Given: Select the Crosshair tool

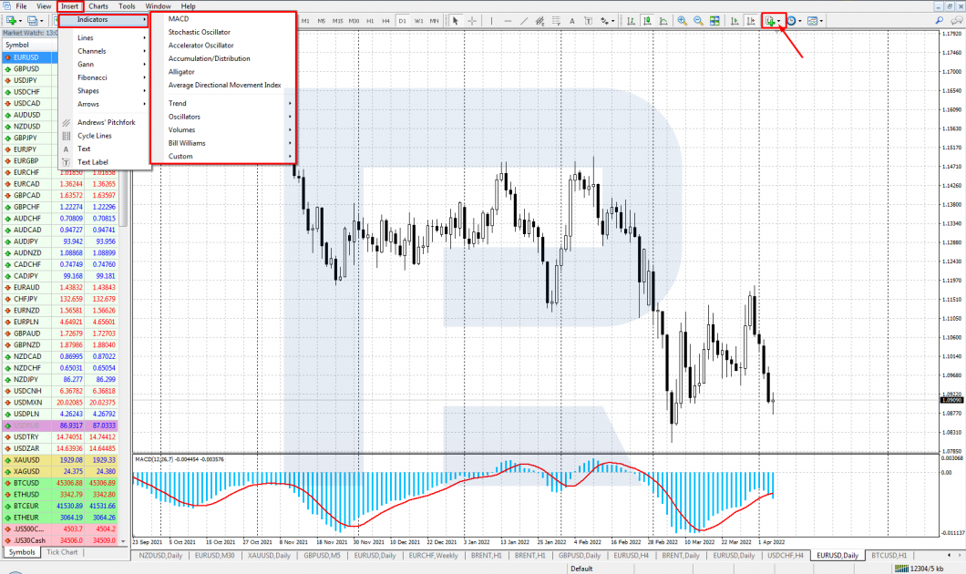Looking at the screenshot, I should (x=472, y=21).
